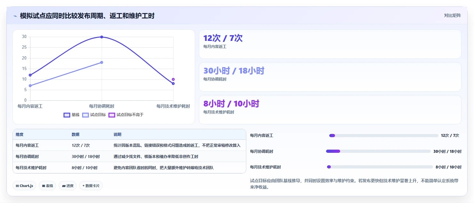Click the baseline point at 12 on chart
474x203 pixels.
30,75
